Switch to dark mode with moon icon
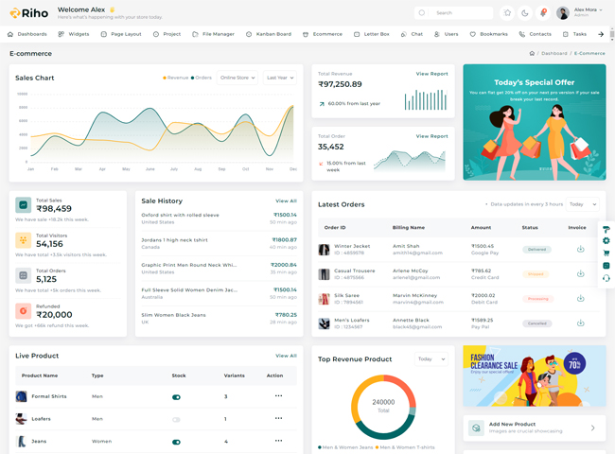Screen dimensions: 615x454 (x=525, y=13)
